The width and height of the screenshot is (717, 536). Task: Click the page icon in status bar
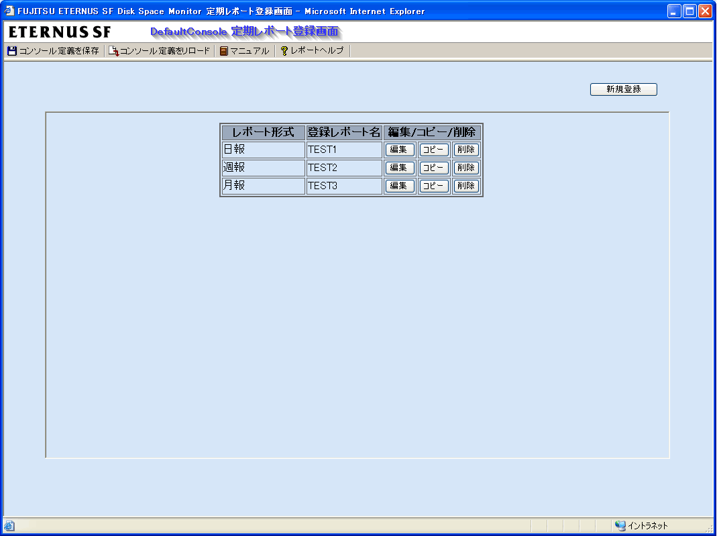(9, 526)
